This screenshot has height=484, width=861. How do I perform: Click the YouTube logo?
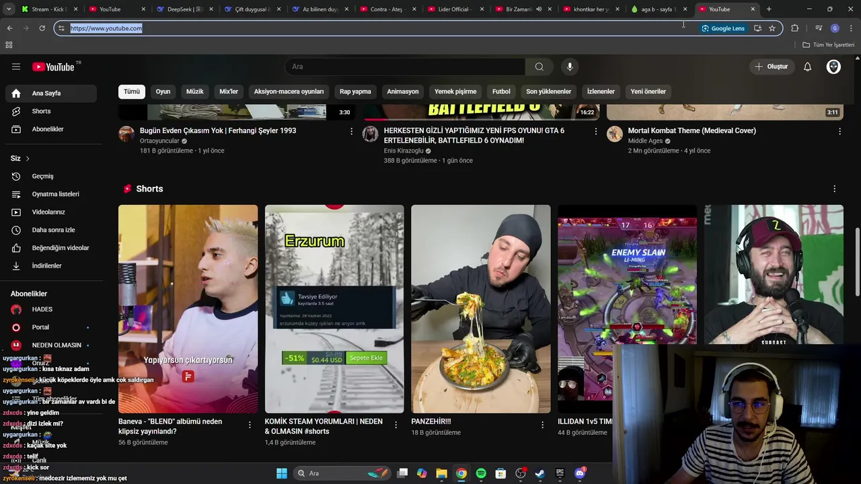53,67
